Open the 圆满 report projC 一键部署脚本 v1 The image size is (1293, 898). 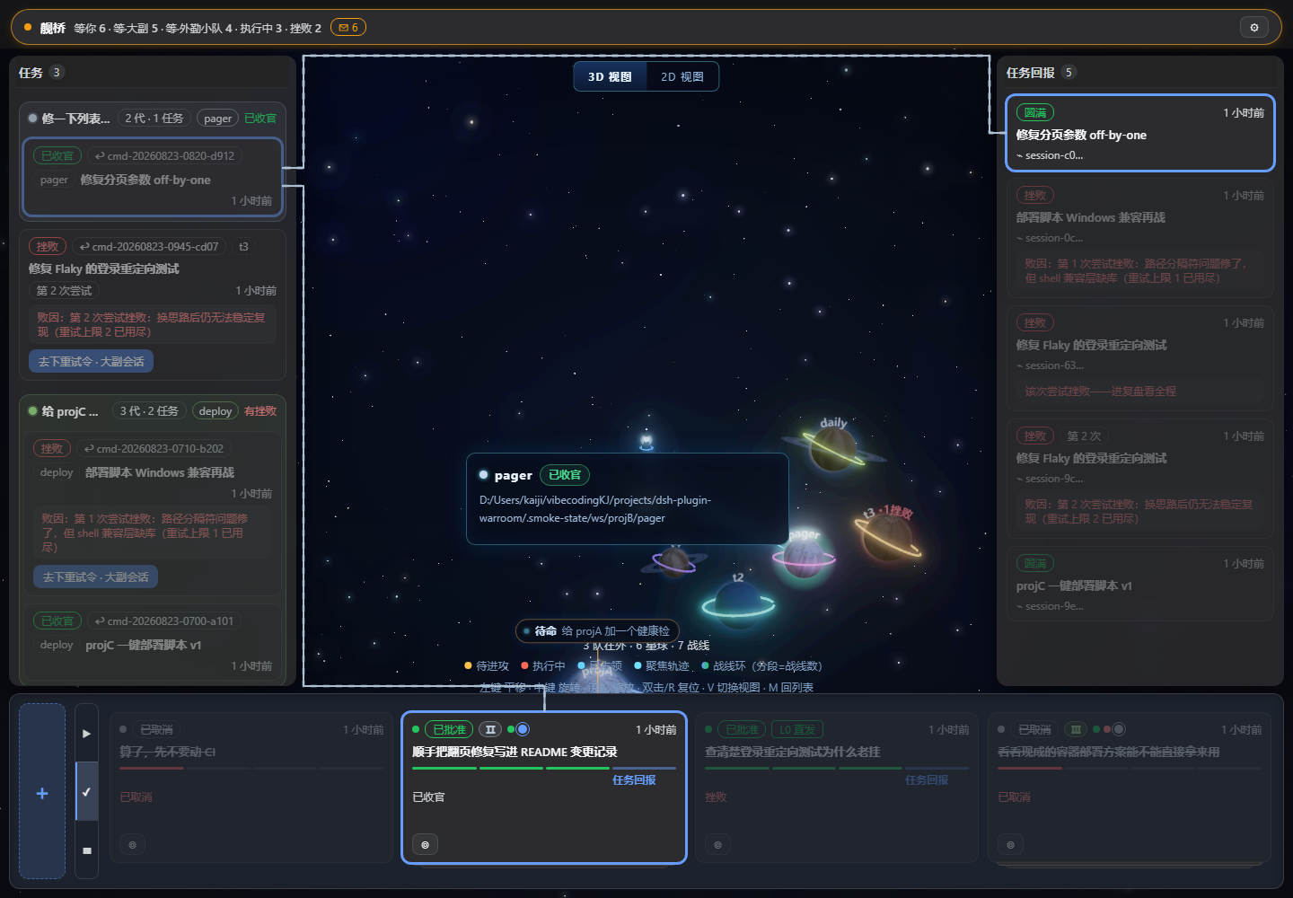point(1139,584)
